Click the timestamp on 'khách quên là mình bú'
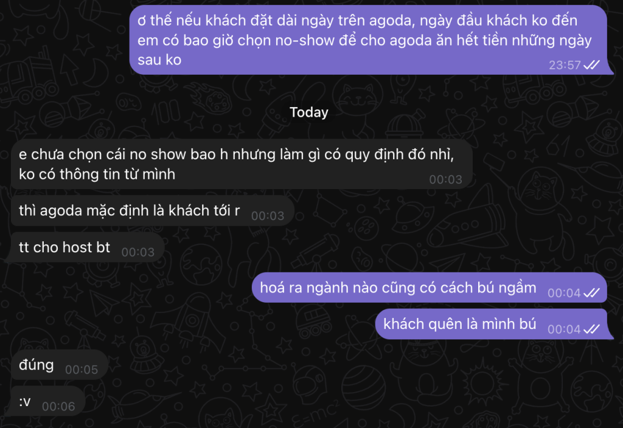The width and height of the screenshot is (623, 428). (564, 330)
